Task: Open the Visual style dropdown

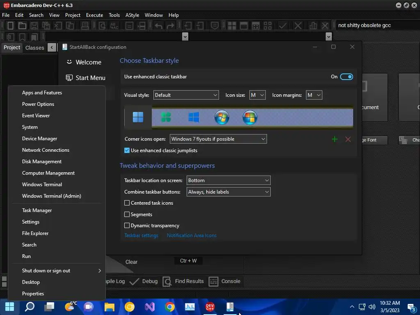Action: coord(186,95)
